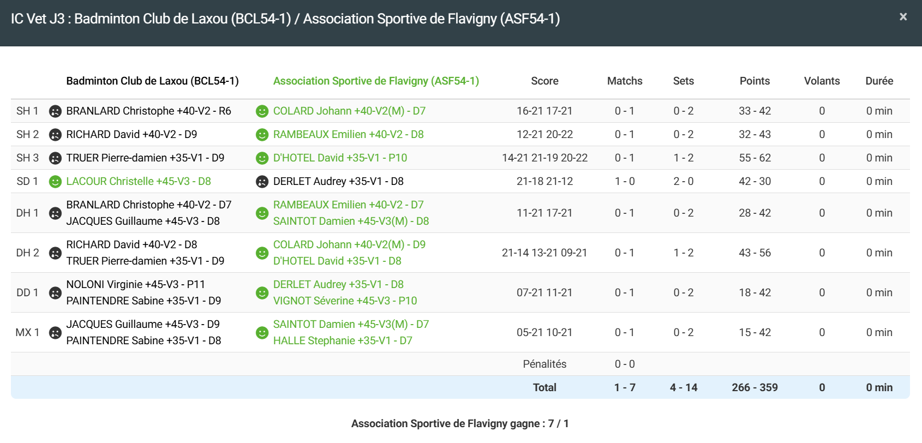Screen dimensions: 922x443
Task: Select player TRUER Pierre-damien in SH 3
Action: [145, 158]
